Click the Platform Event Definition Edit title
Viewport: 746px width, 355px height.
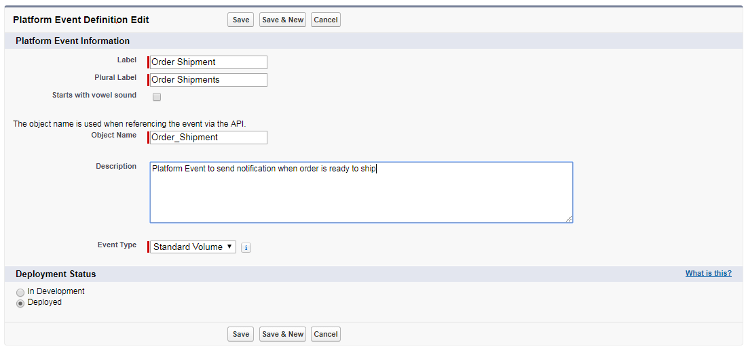click(x=81, y=20)
